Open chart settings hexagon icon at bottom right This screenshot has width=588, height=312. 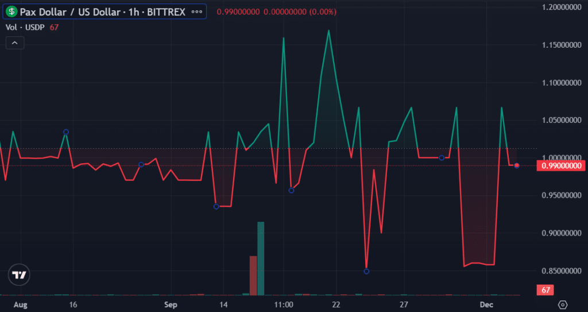[x=563, y=304]
